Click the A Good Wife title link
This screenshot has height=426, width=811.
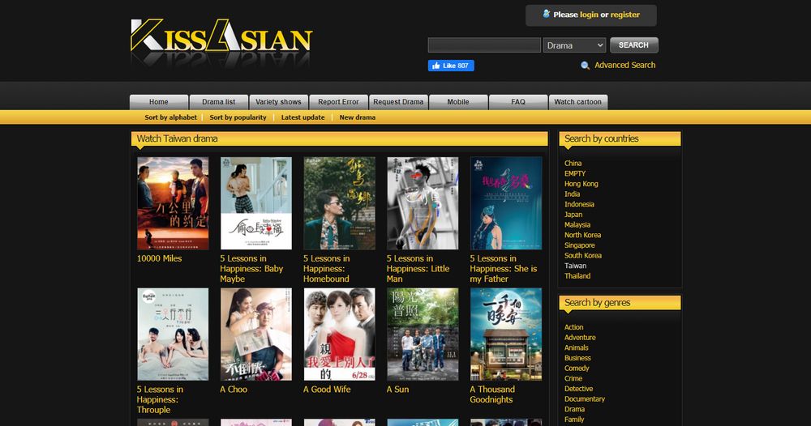(x=327, y=390)
